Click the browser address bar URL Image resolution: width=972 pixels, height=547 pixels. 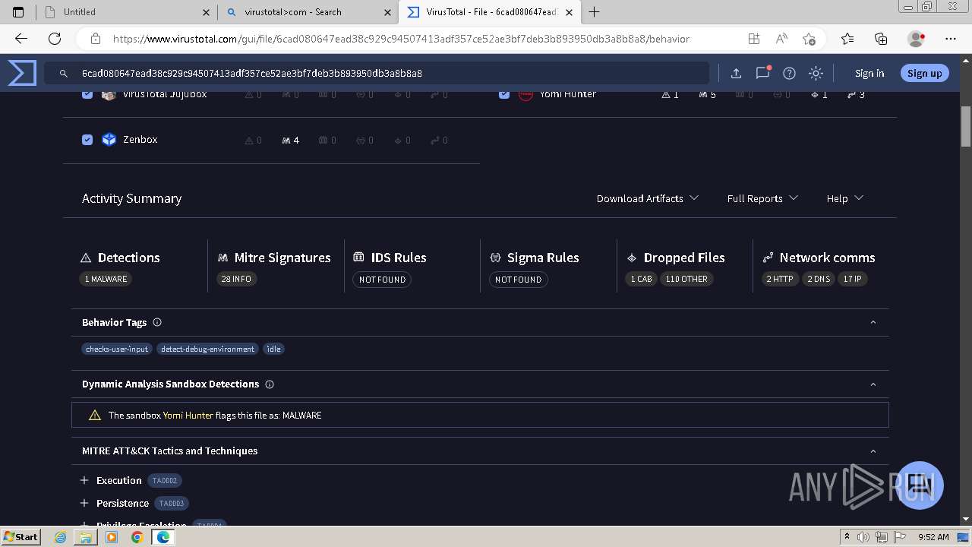tap(401, 39)
